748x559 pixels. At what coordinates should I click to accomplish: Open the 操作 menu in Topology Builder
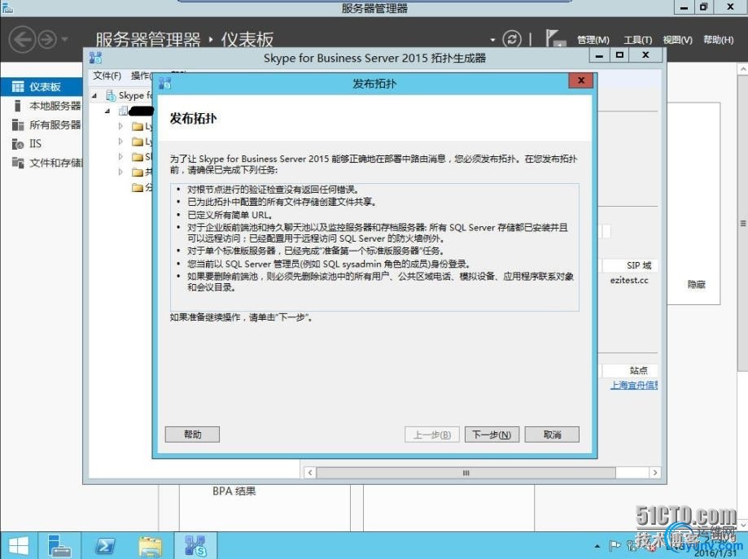pyautogui.click(x=142, y=76)
